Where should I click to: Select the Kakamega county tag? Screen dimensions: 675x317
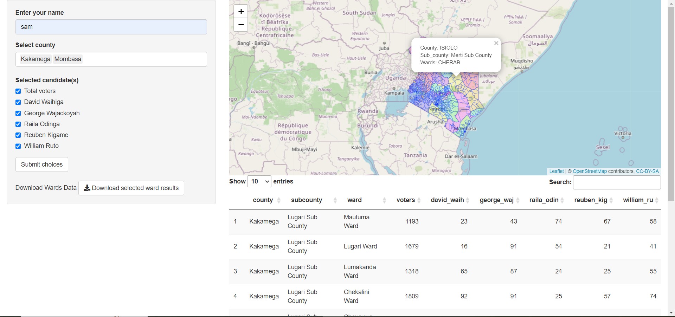click(x=36, y=59)
